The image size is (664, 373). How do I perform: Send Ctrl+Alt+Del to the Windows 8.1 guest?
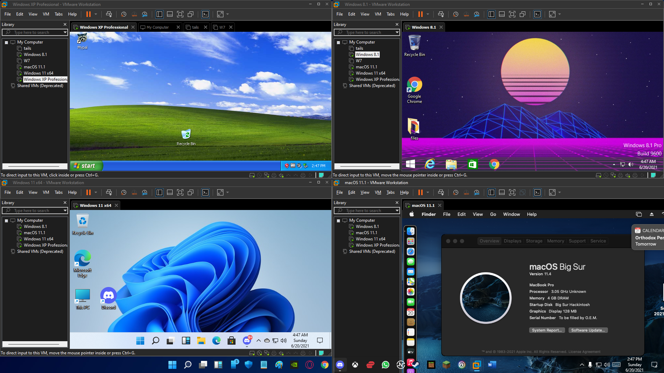[441, 14]
